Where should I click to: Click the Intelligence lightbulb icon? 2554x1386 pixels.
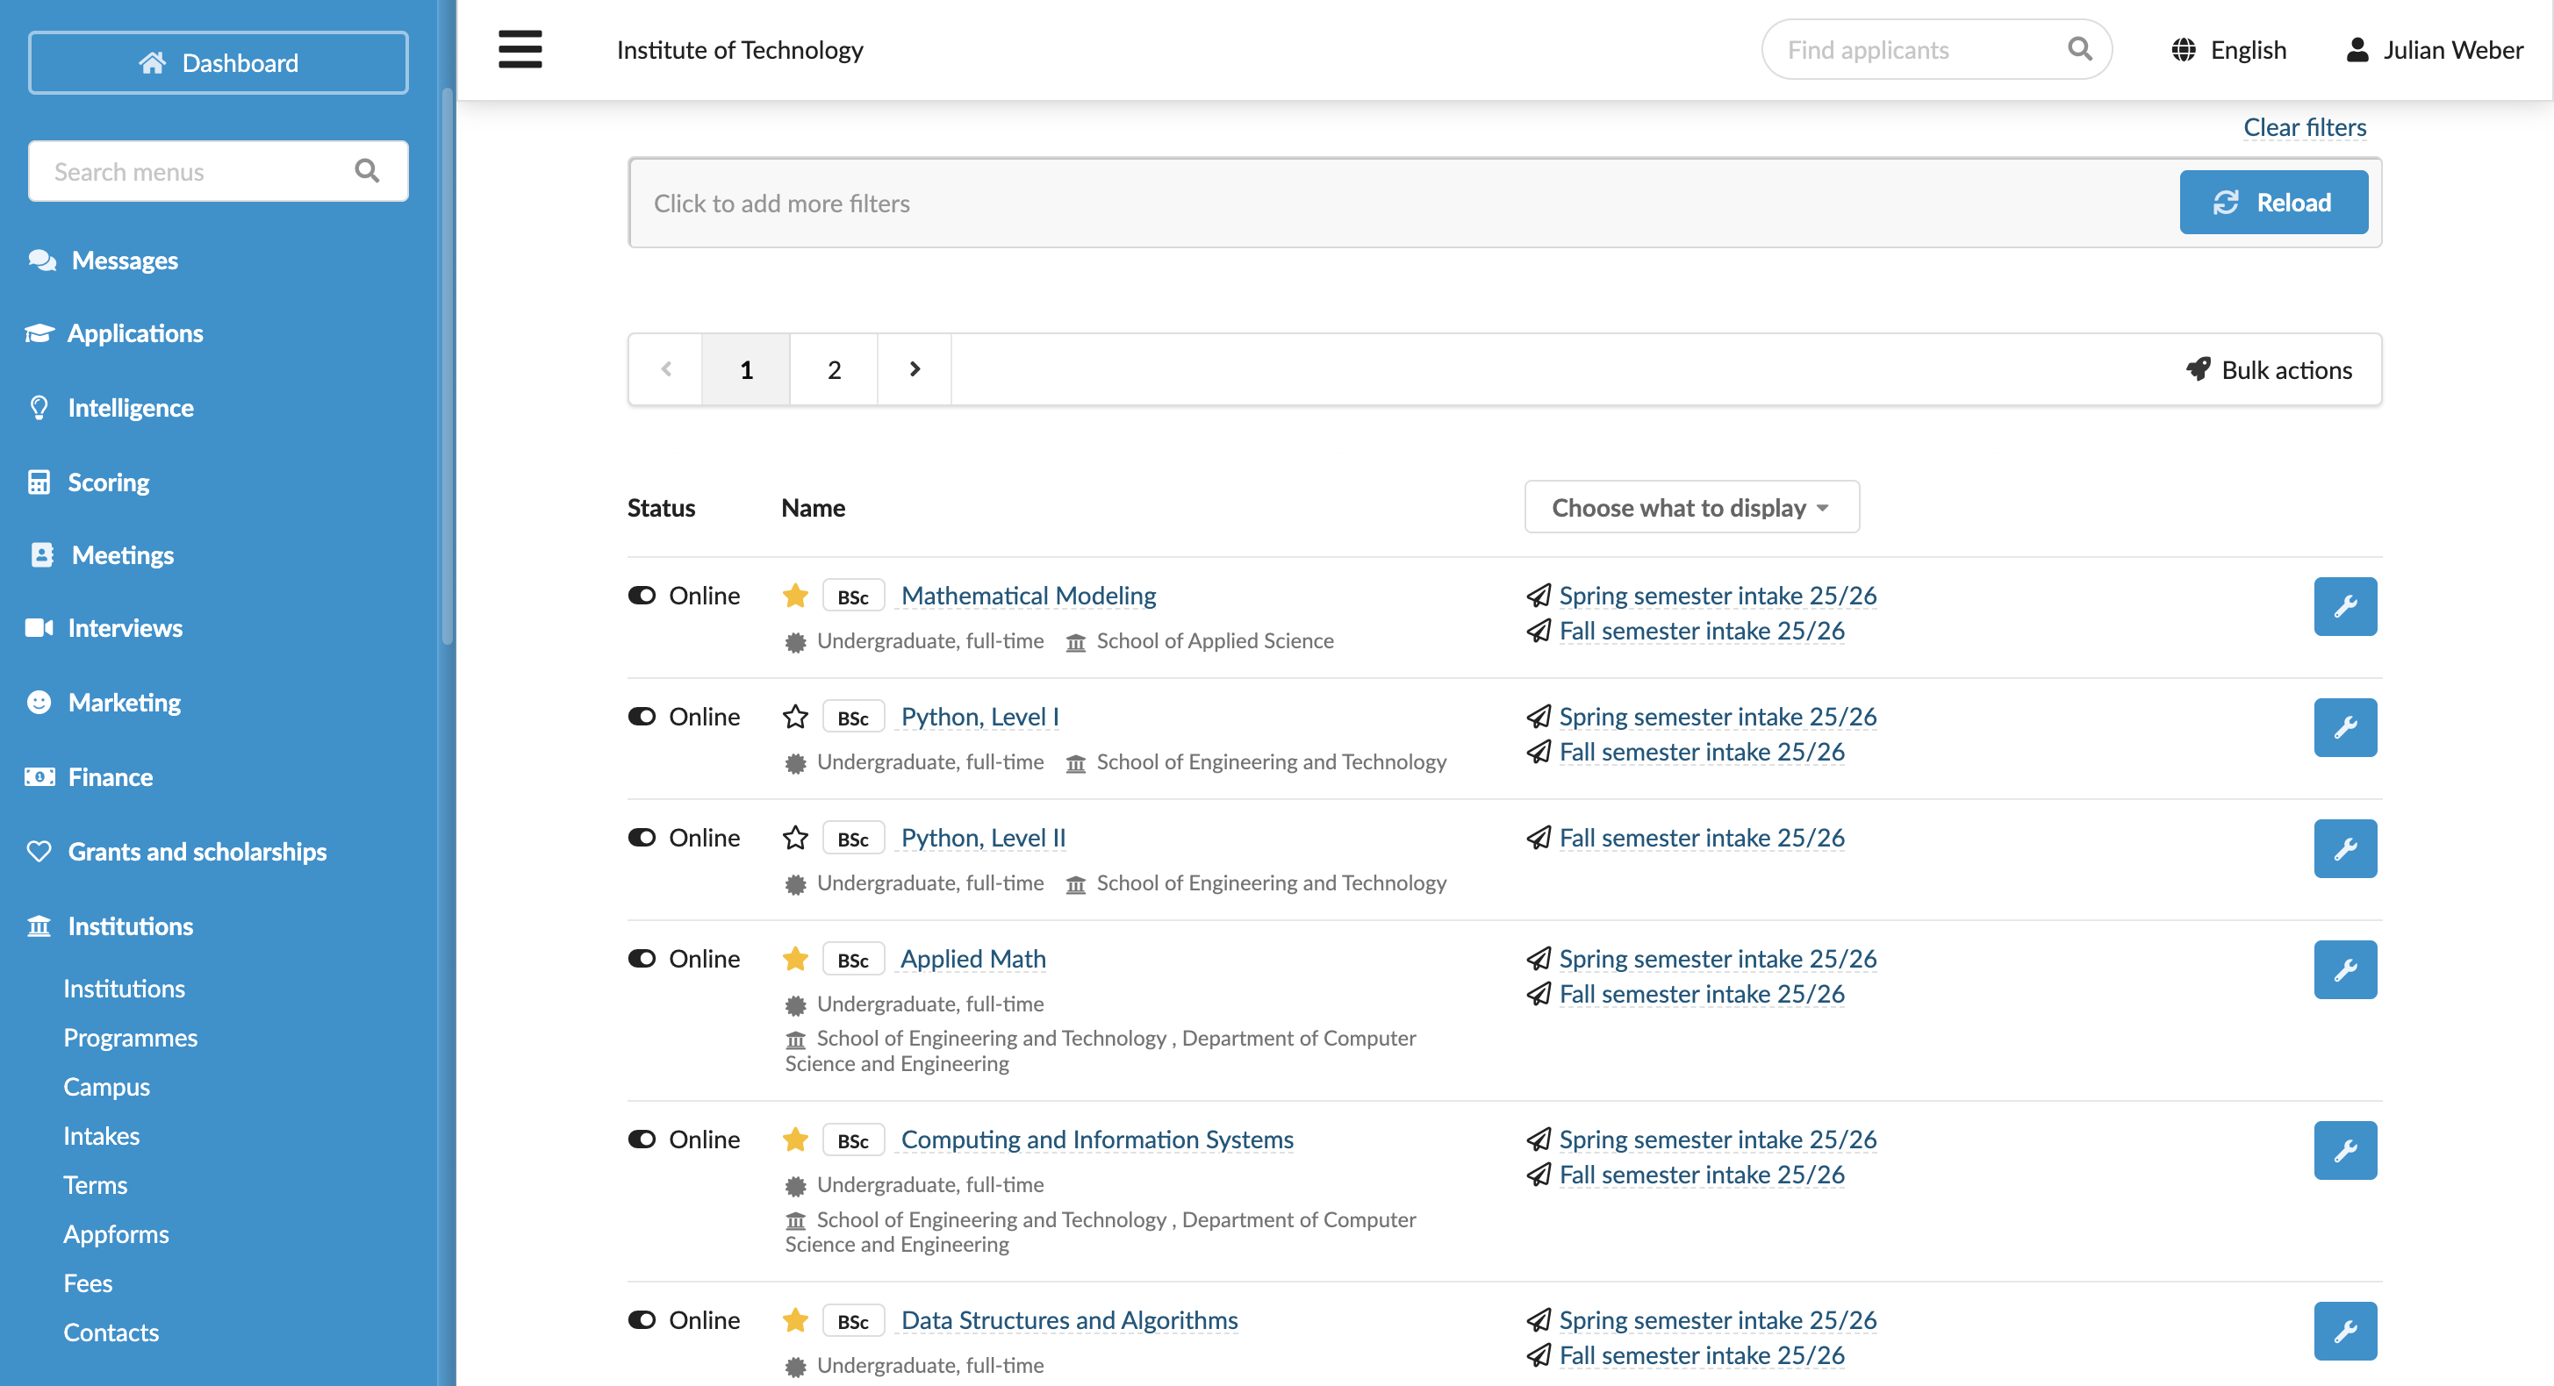tap(39, 407)
